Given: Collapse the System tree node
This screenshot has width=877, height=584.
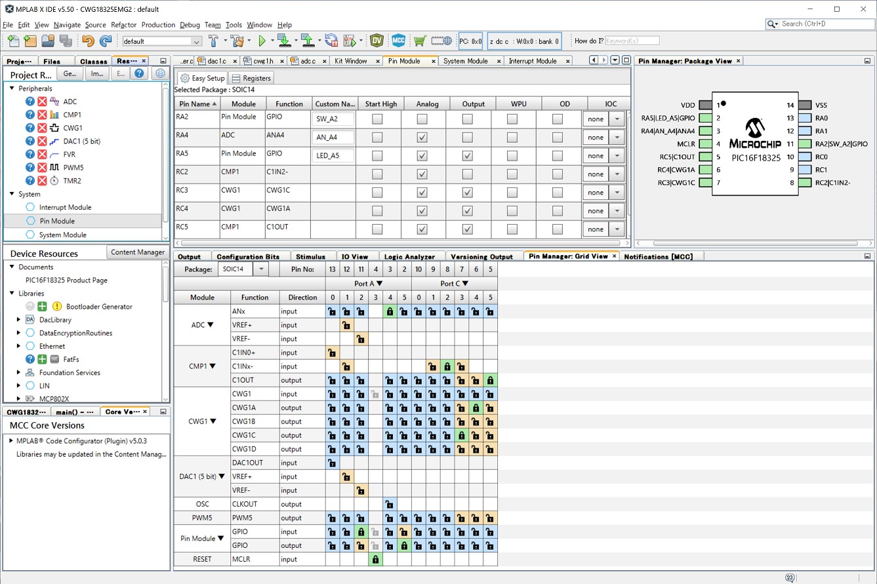Looking at the screenshot, I should point(12,194).
